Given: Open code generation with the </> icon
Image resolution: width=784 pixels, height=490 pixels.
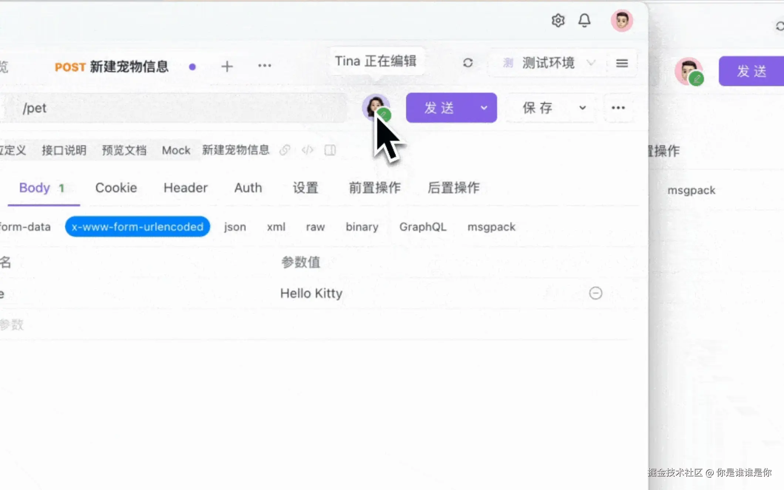Looking at the screenshot, I should 307,150.
